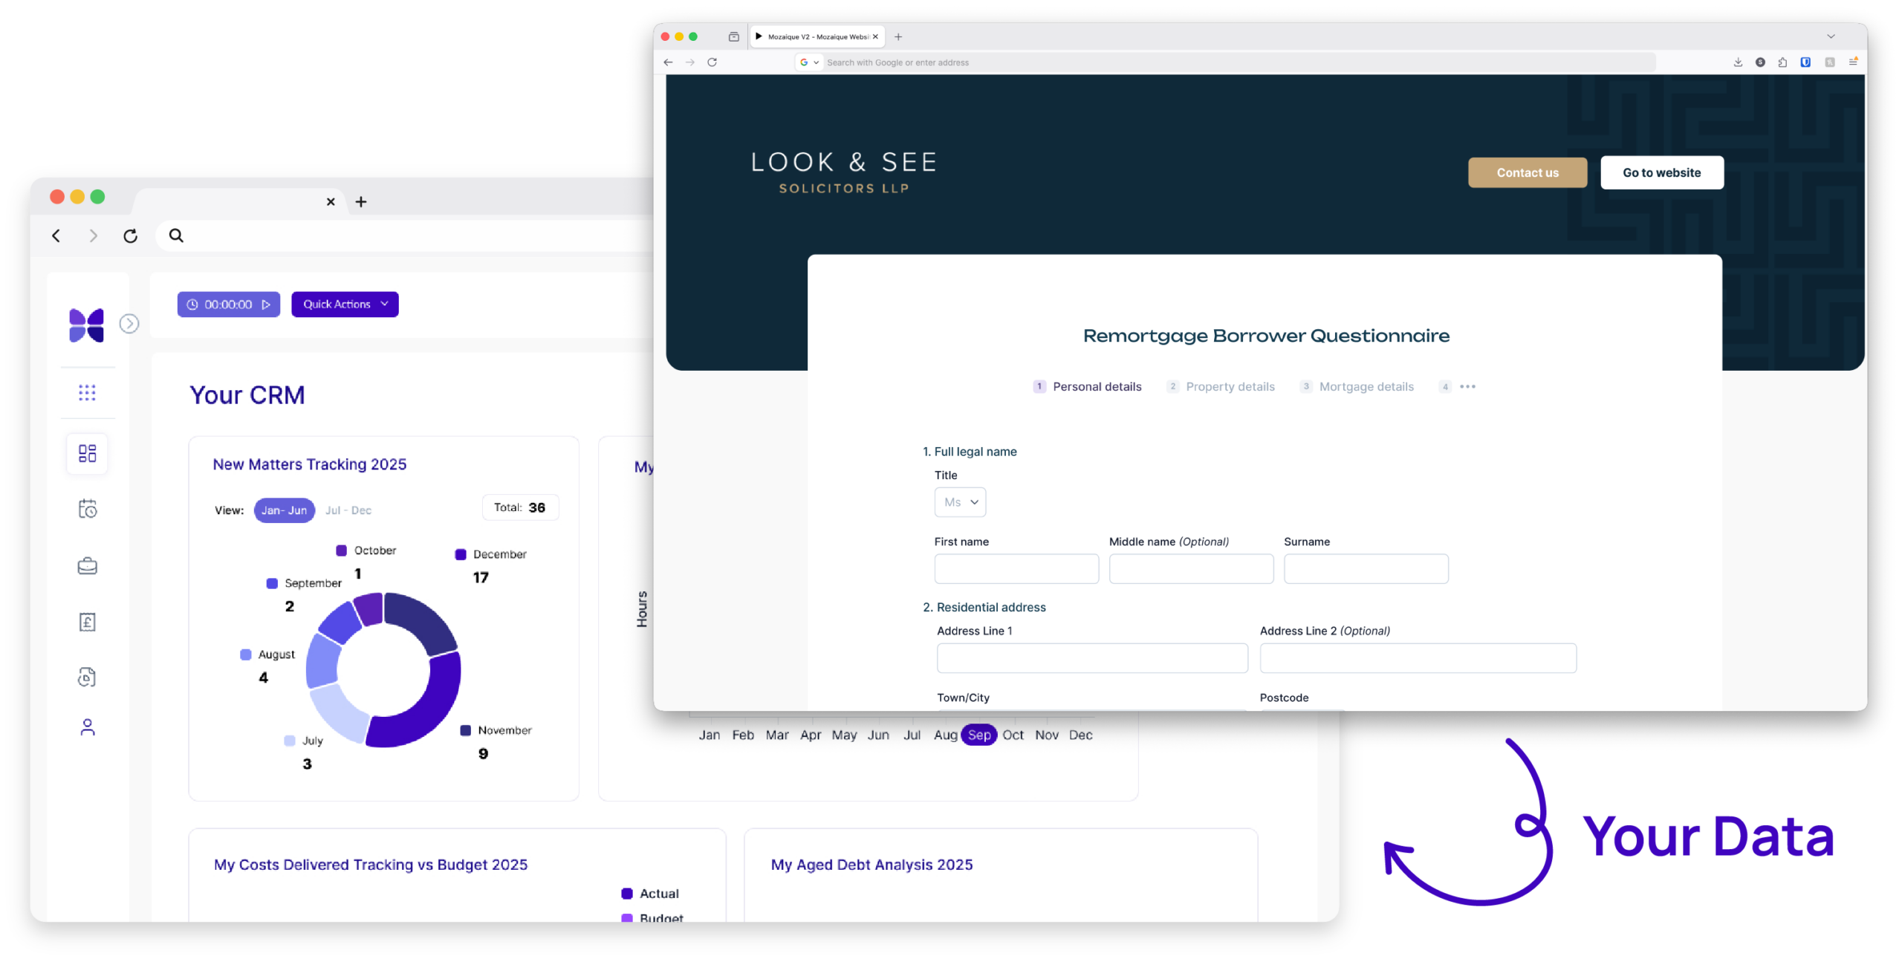The image size is (1902, 962).
Task: Select the dashboard icon in sidebar
Action: [x=87, y=453]
